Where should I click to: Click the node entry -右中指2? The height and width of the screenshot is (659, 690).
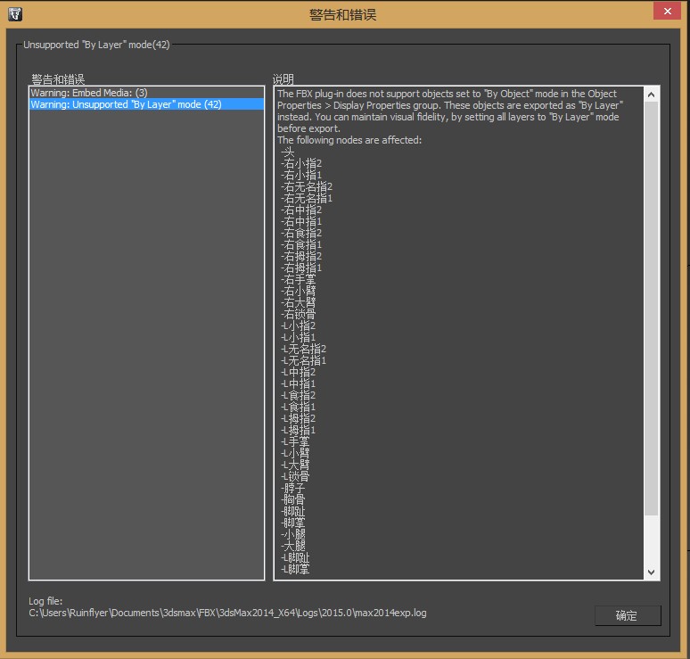[301, 210]
